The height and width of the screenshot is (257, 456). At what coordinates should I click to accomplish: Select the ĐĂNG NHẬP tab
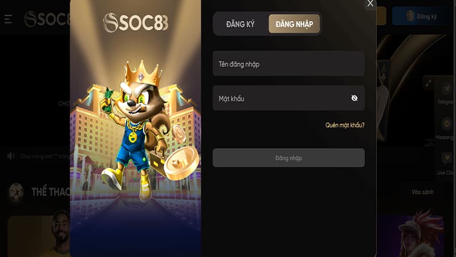coord(294,24)
